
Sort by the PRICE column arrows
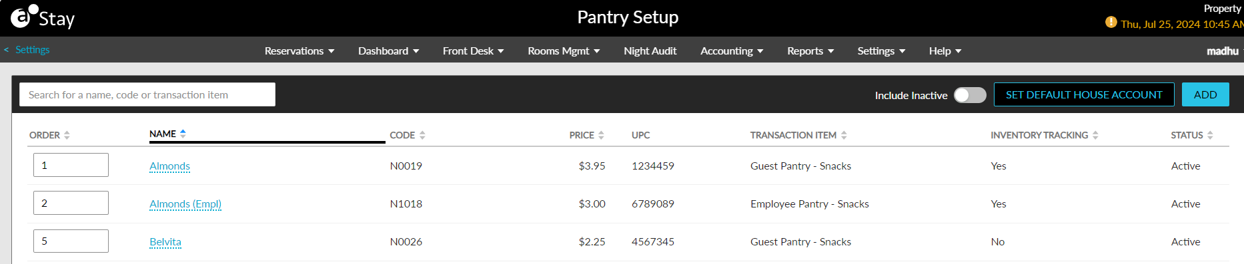tap(601, 135)
